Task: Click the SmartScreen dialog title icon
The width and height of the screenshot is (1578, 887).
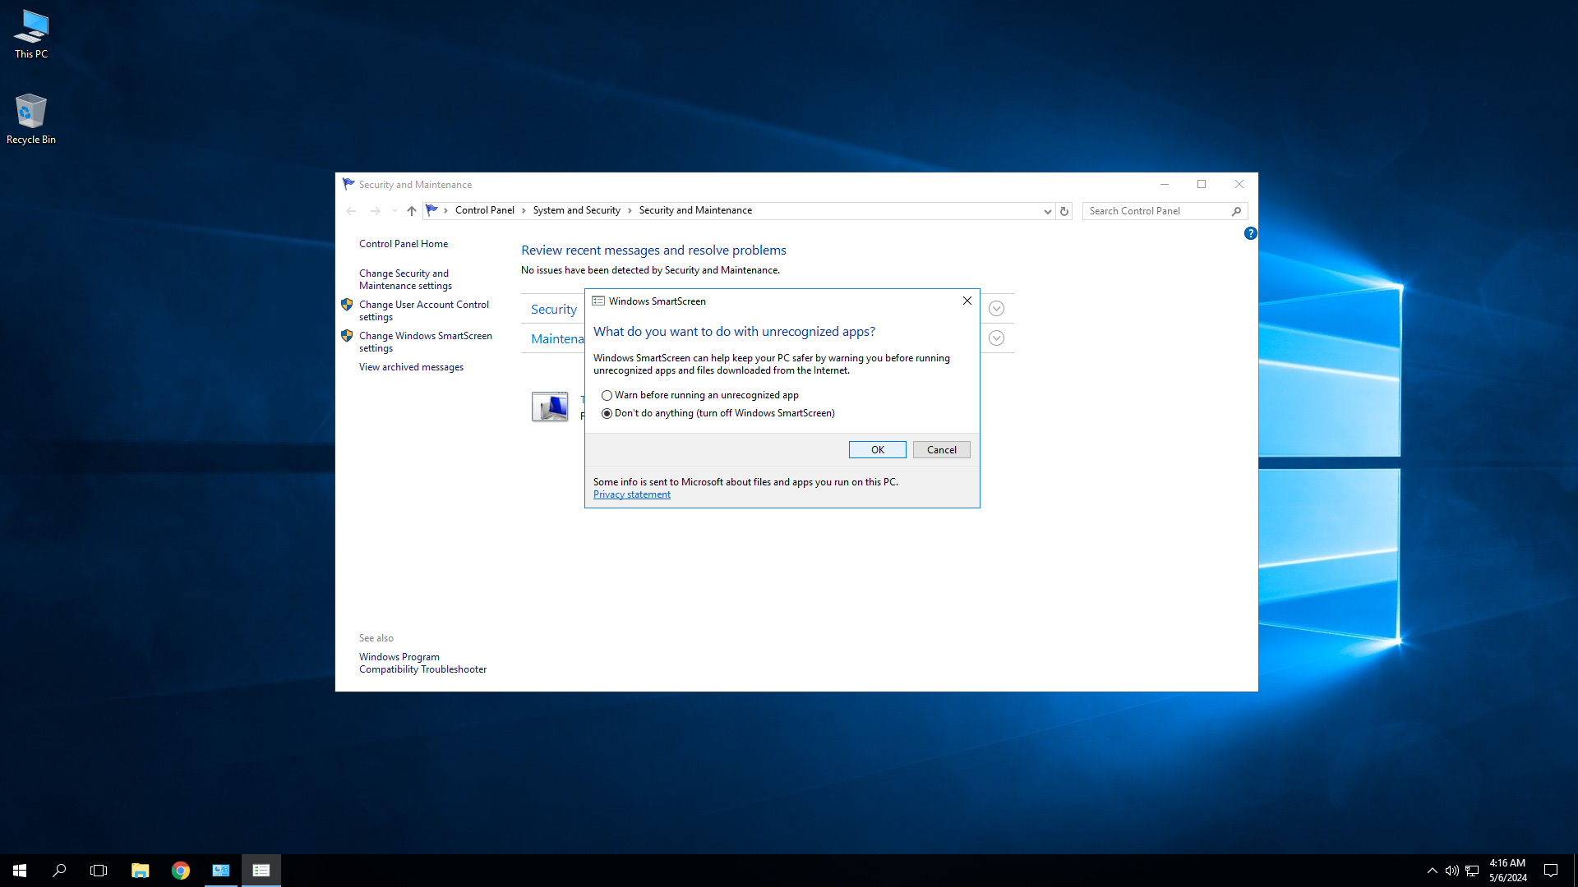Action: click(598, 301)
